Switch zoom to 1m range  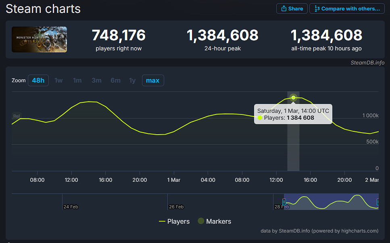[x=77, y=80]
